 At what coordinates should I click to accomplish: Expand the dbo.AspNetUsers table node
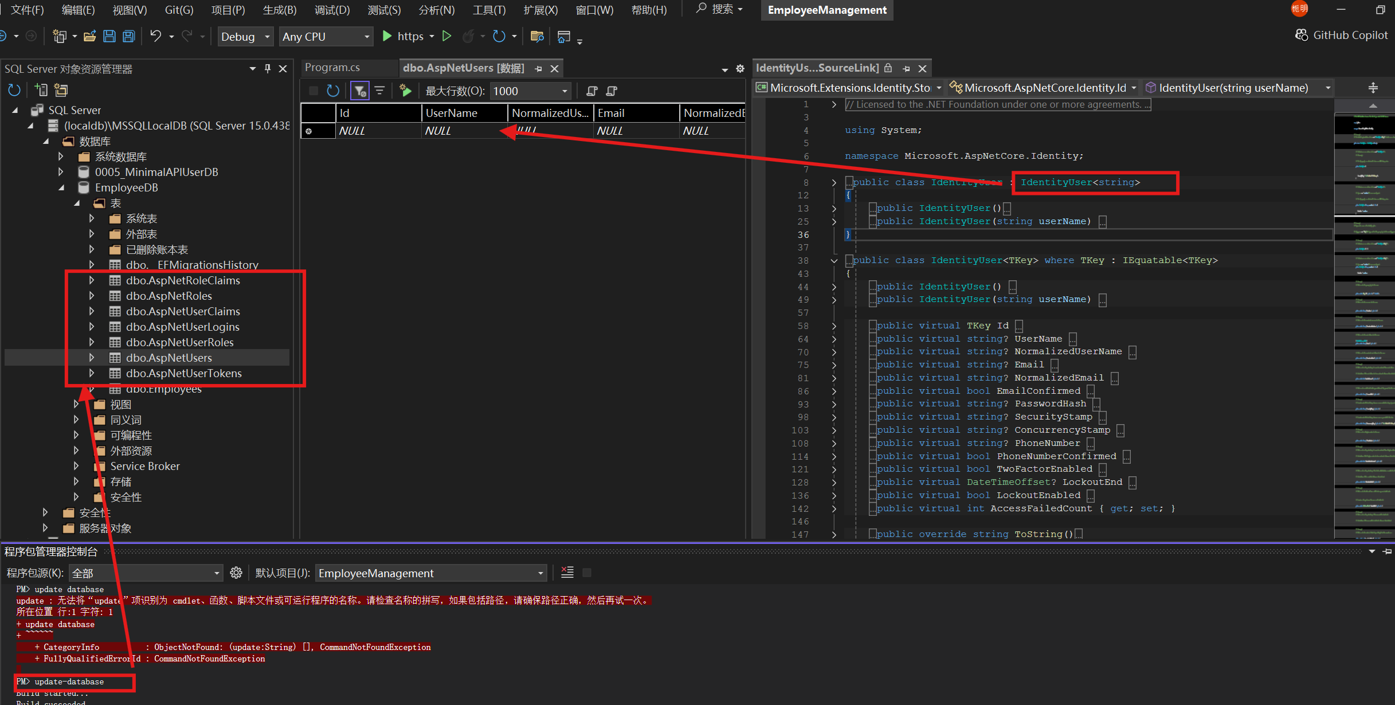(x=92, y=358)
